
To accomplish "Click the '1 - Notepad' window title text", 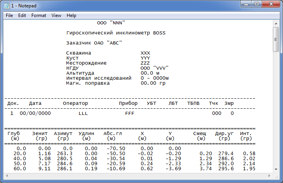I will [x=22, y=5].
